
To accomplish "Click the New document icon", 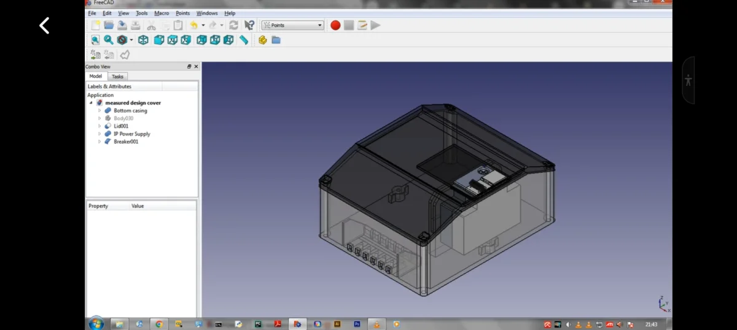I will pyautogui.click(x=95, y=25).
